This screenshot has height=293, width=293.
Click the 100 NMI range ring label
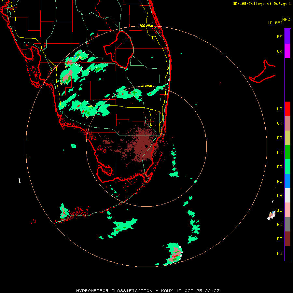[146, 26]
